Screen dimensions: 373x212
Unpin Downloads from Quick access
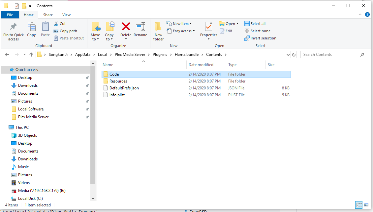pos(87,85)
